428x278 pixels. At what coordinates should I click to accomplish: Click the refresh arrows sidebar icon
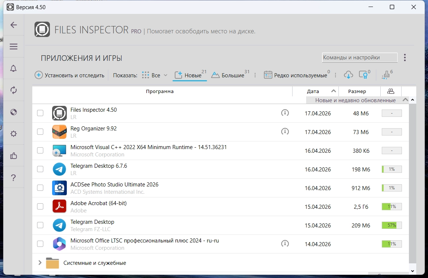pyautogui.click(x=13, y=90)
